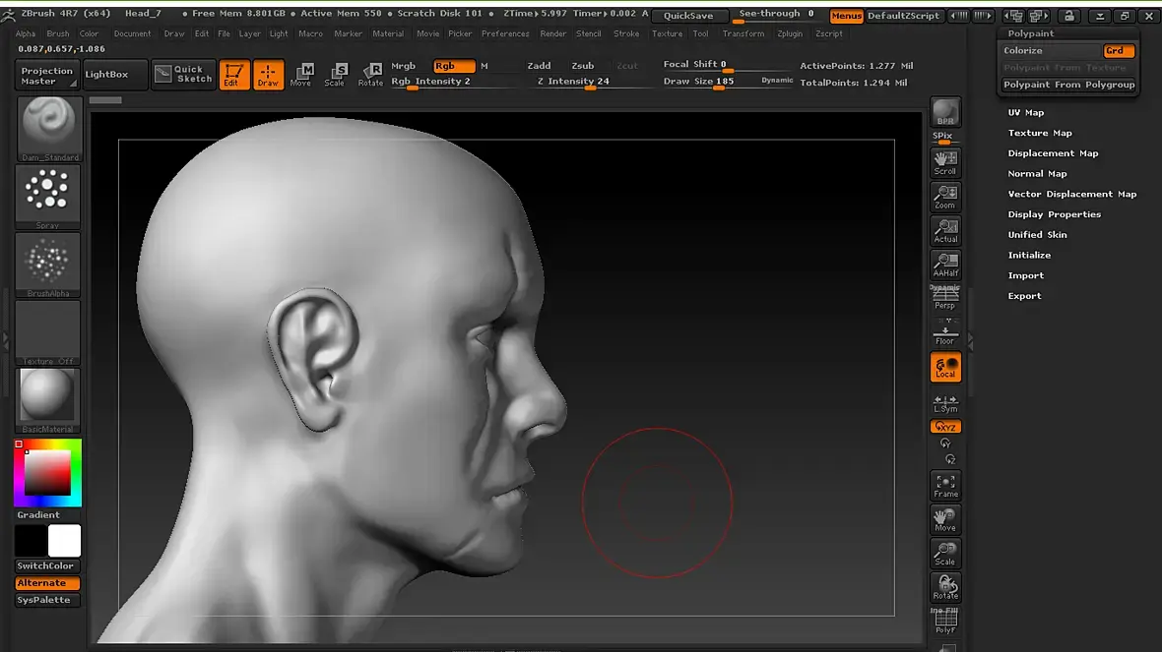Toggle Local transformation mode
Image resolution: width=1162 pixels, height=652 pixels.
point(945,367)
